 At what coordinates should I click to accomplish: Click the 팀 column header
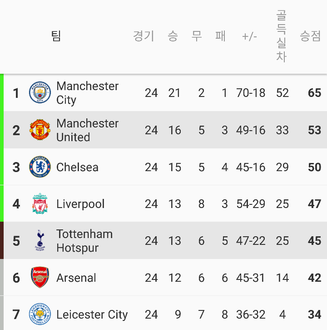pos(56,36)
